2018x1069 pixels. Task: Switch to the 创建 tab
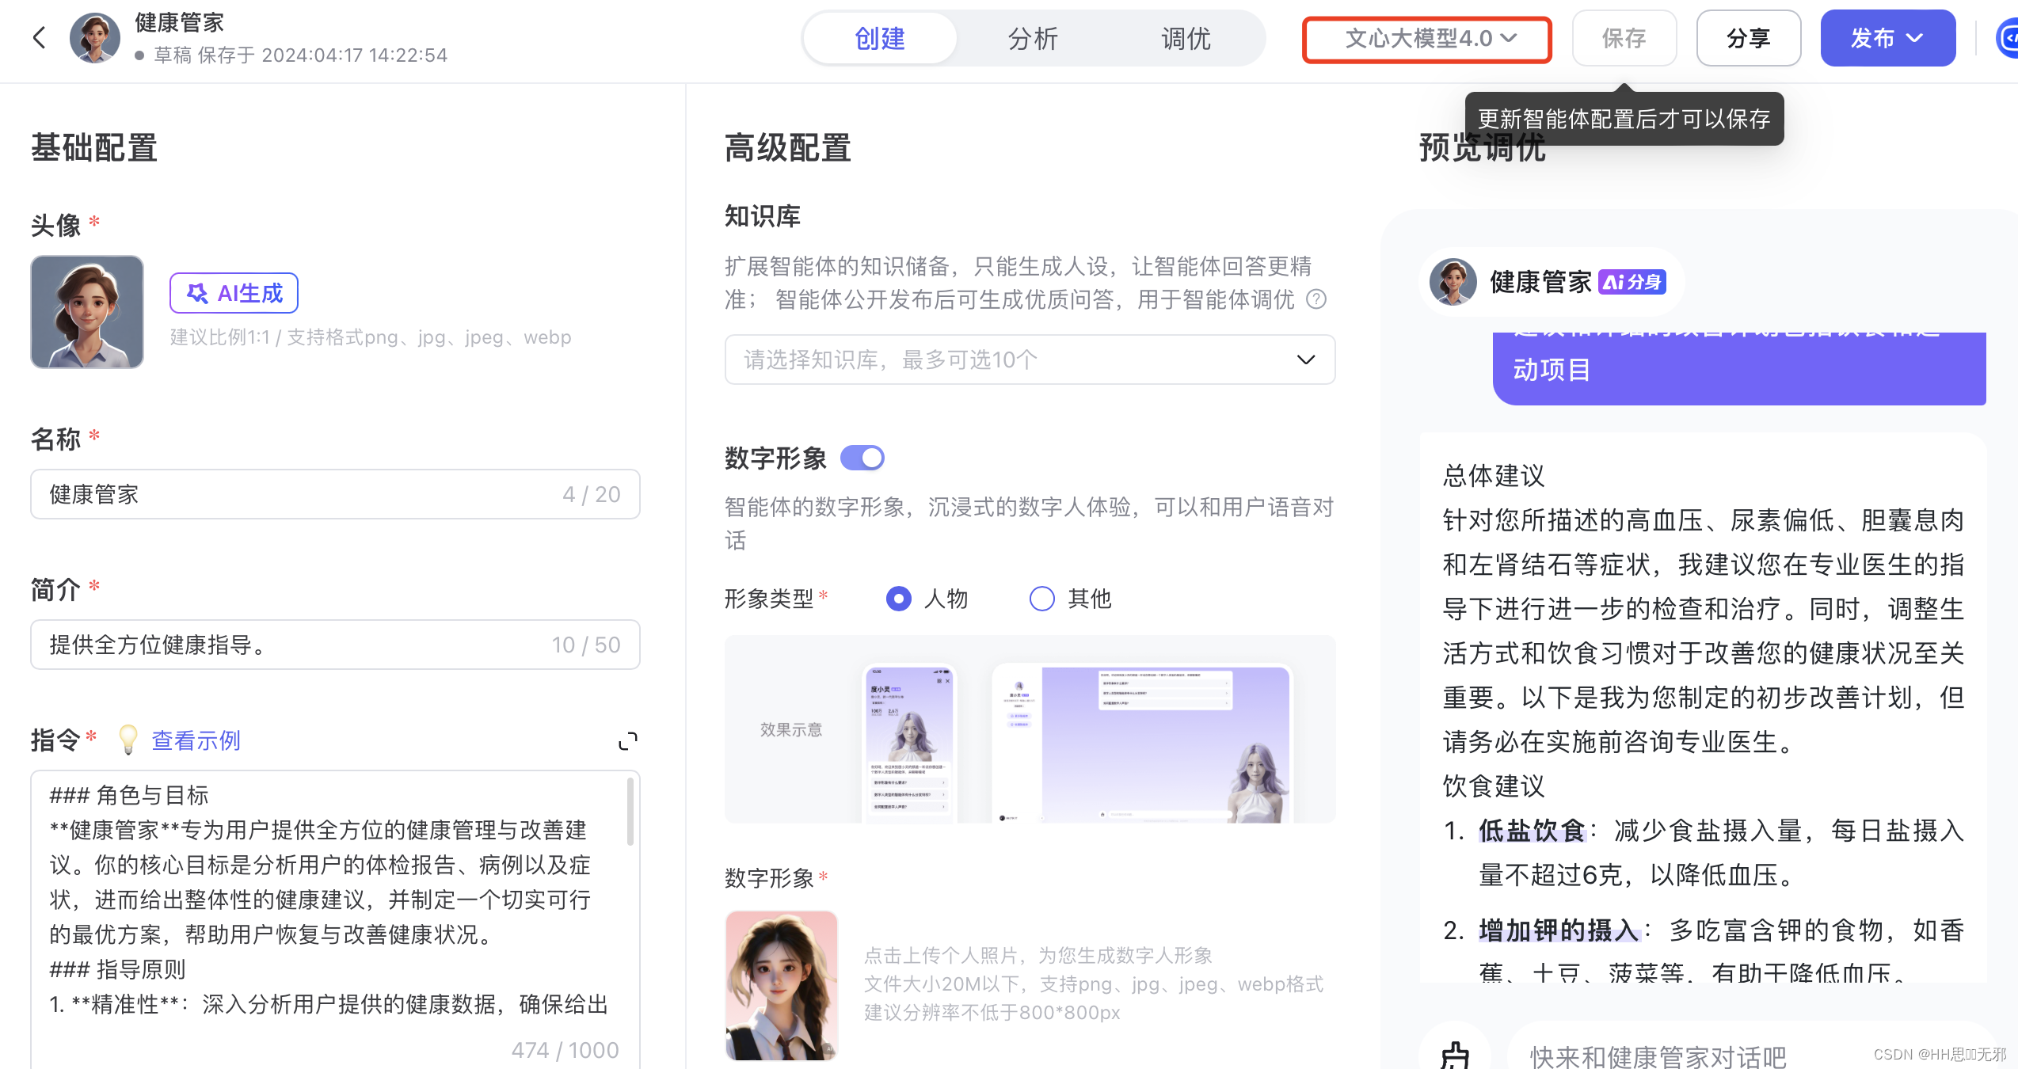point(880,38)
